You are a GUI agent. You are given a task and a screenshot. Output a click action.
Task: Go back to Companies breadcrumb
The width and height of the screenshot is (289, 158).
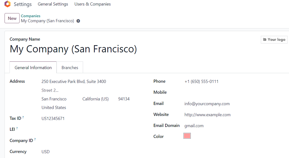[x=31, y=16]
